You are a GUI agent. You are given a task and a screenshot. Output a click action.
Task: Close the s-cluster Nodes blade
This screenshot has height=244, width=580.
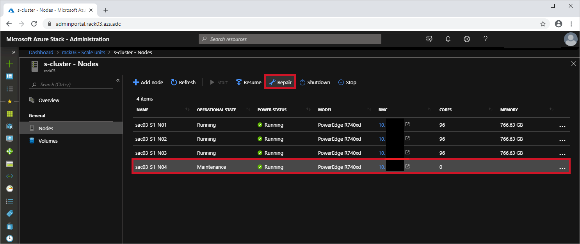click(x=574, y=64)
